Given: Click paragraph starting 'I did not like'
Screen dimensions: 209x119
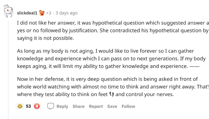Looking at the screenshot, I should [x=113, y=31].
